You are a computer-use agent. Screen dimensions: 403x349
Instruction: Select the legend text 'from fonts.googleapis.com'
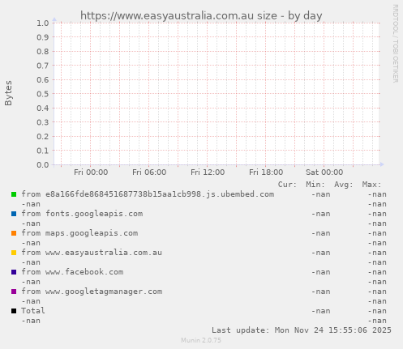coord(82,214)
